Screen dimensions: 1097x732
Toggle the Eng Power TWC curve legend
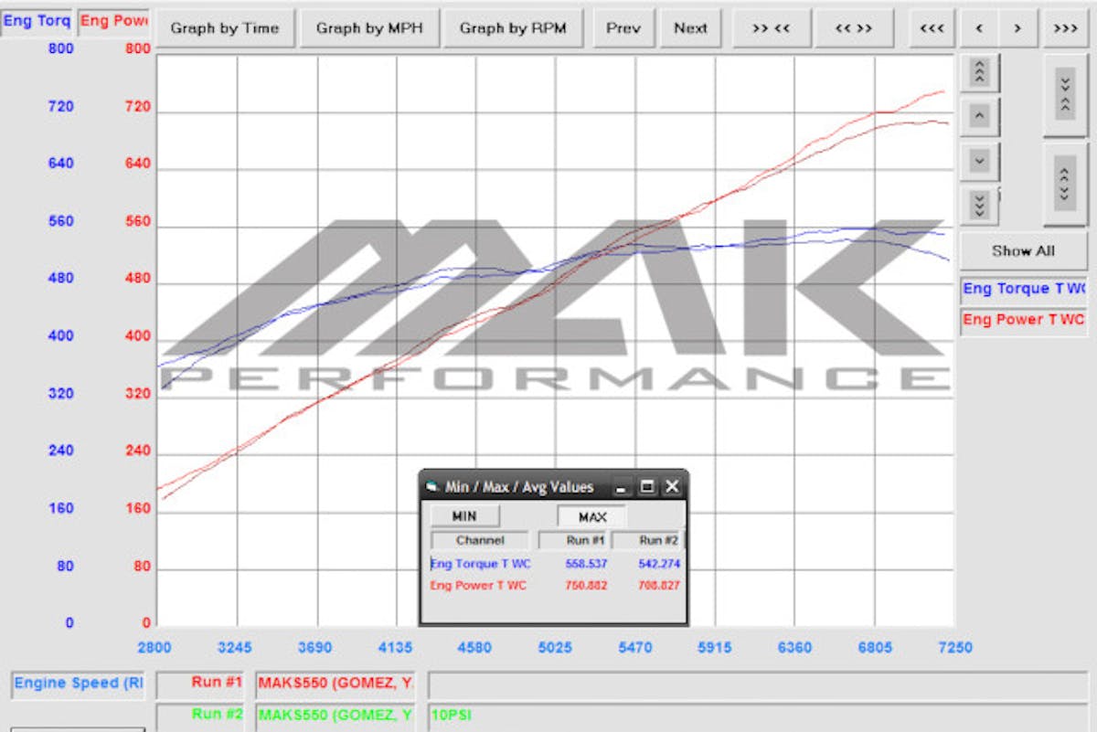coord(1023,319)
